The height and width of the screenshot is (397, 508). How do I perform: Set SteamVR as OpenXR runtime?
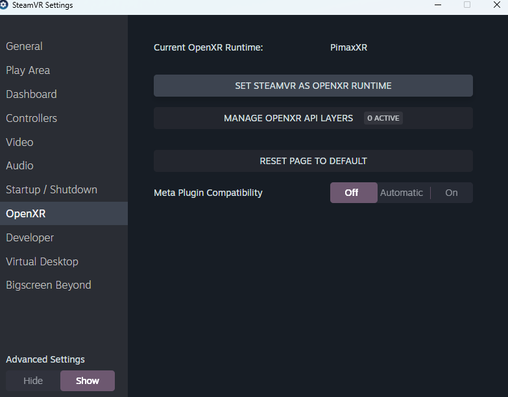[313, 86]
